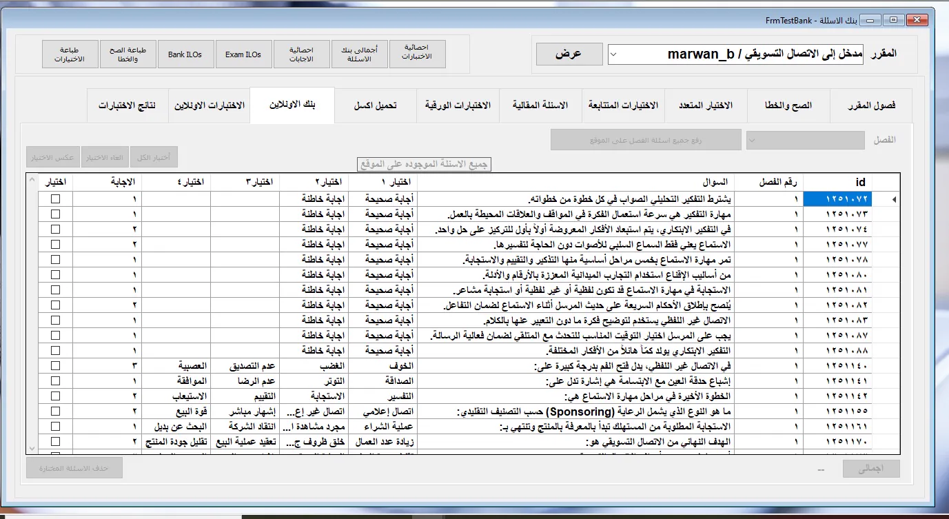This screenshot has width=949, height=519.
Task: Click the اجمالى button
Action: 872,469
